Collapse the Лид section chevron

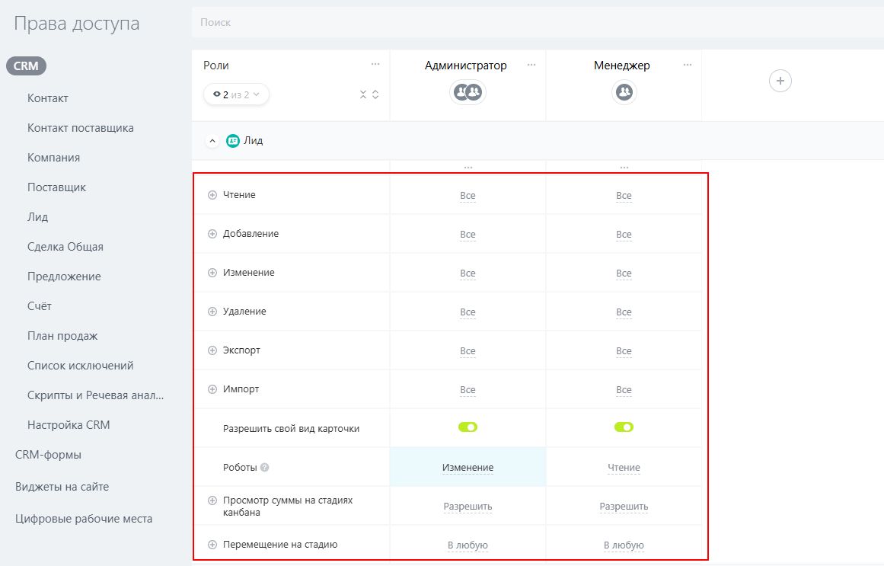coord(212,141)
